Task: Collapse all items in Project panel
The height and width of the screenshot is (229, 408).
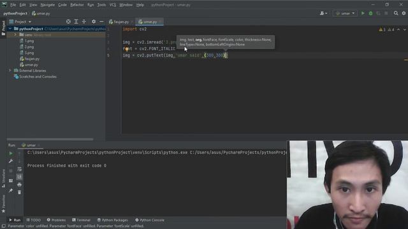Action: click(84, 22)
